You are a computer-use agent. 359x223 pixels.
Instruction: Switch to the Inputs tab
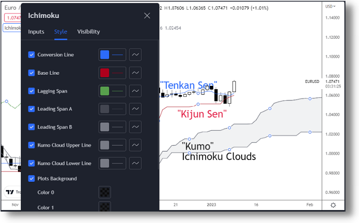[36, 32]
